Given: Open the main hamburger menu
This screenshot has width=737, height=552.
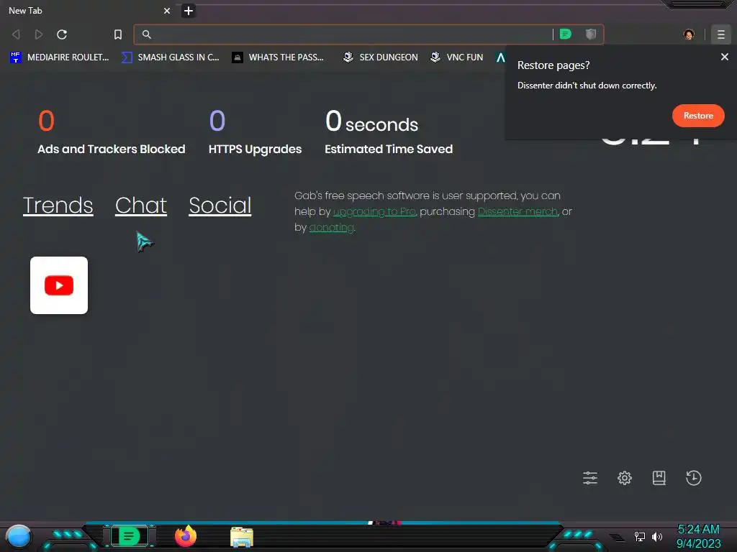Looking at the screenshot, I should [721, 34].
